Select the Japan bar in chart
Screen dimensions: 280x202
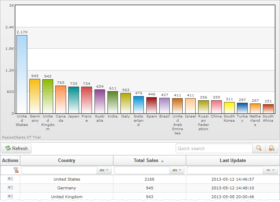(73, 100)
